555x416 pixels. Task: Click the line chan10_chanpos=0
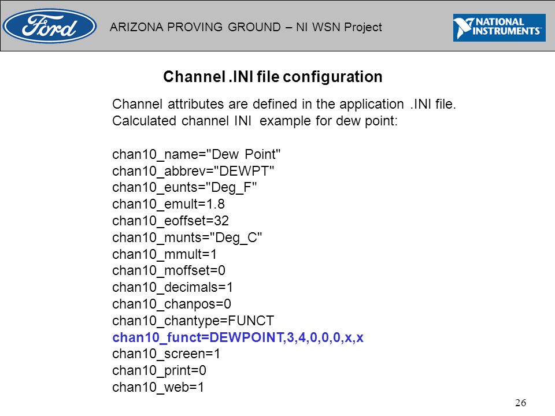(172, 304)
